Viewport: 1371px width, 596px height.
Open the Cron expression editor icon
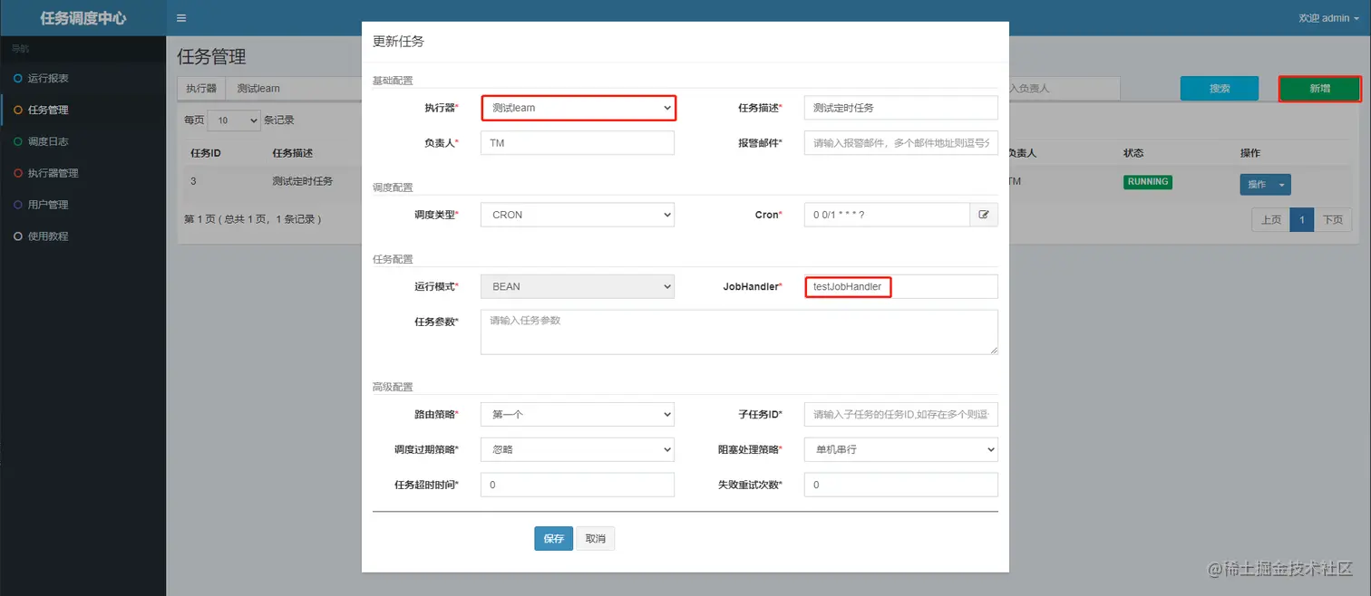coord(984,215)
